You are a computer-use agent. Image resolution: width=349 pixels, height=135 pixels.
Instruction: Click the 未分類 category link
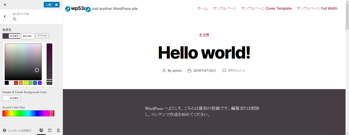[204, 35]
